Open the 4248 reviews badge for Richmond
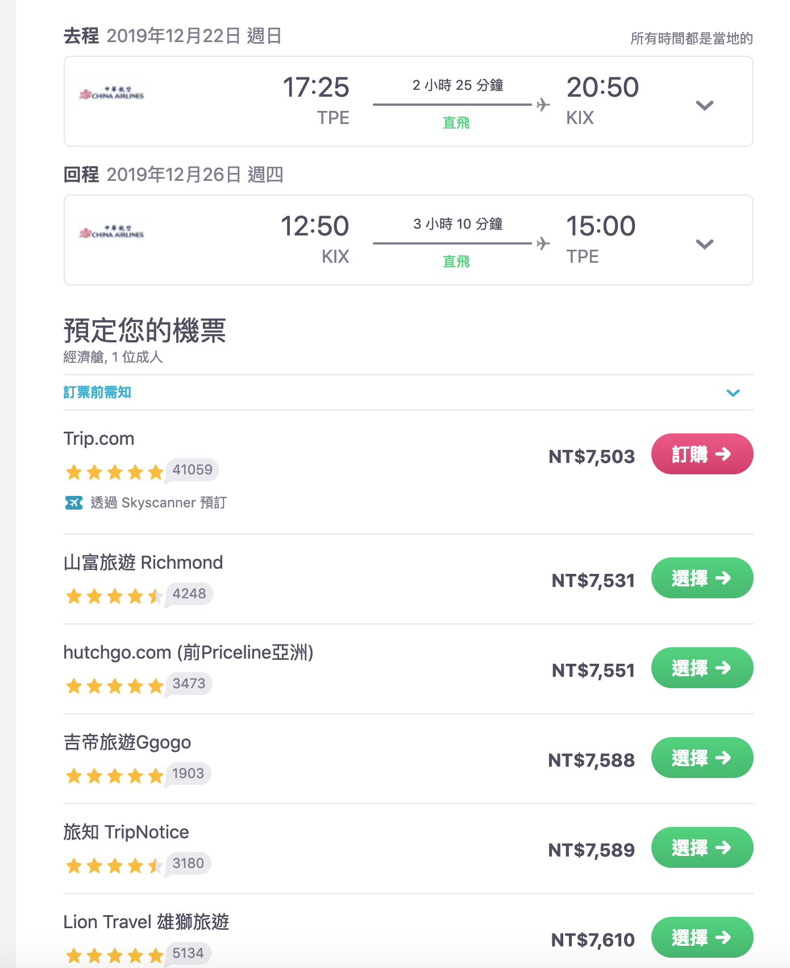 tap(189, 594)
